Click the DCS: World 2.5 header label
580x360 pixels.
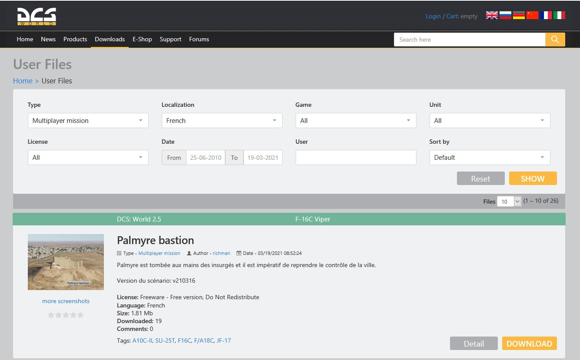[x=139, y=219]
